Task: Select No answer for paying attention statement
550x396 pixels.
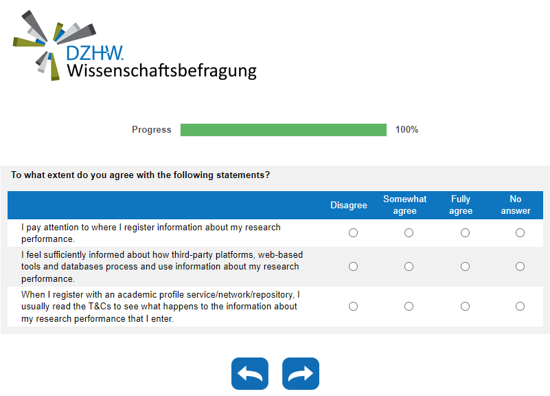Action: pyautogui.click(x=520, y=233)
